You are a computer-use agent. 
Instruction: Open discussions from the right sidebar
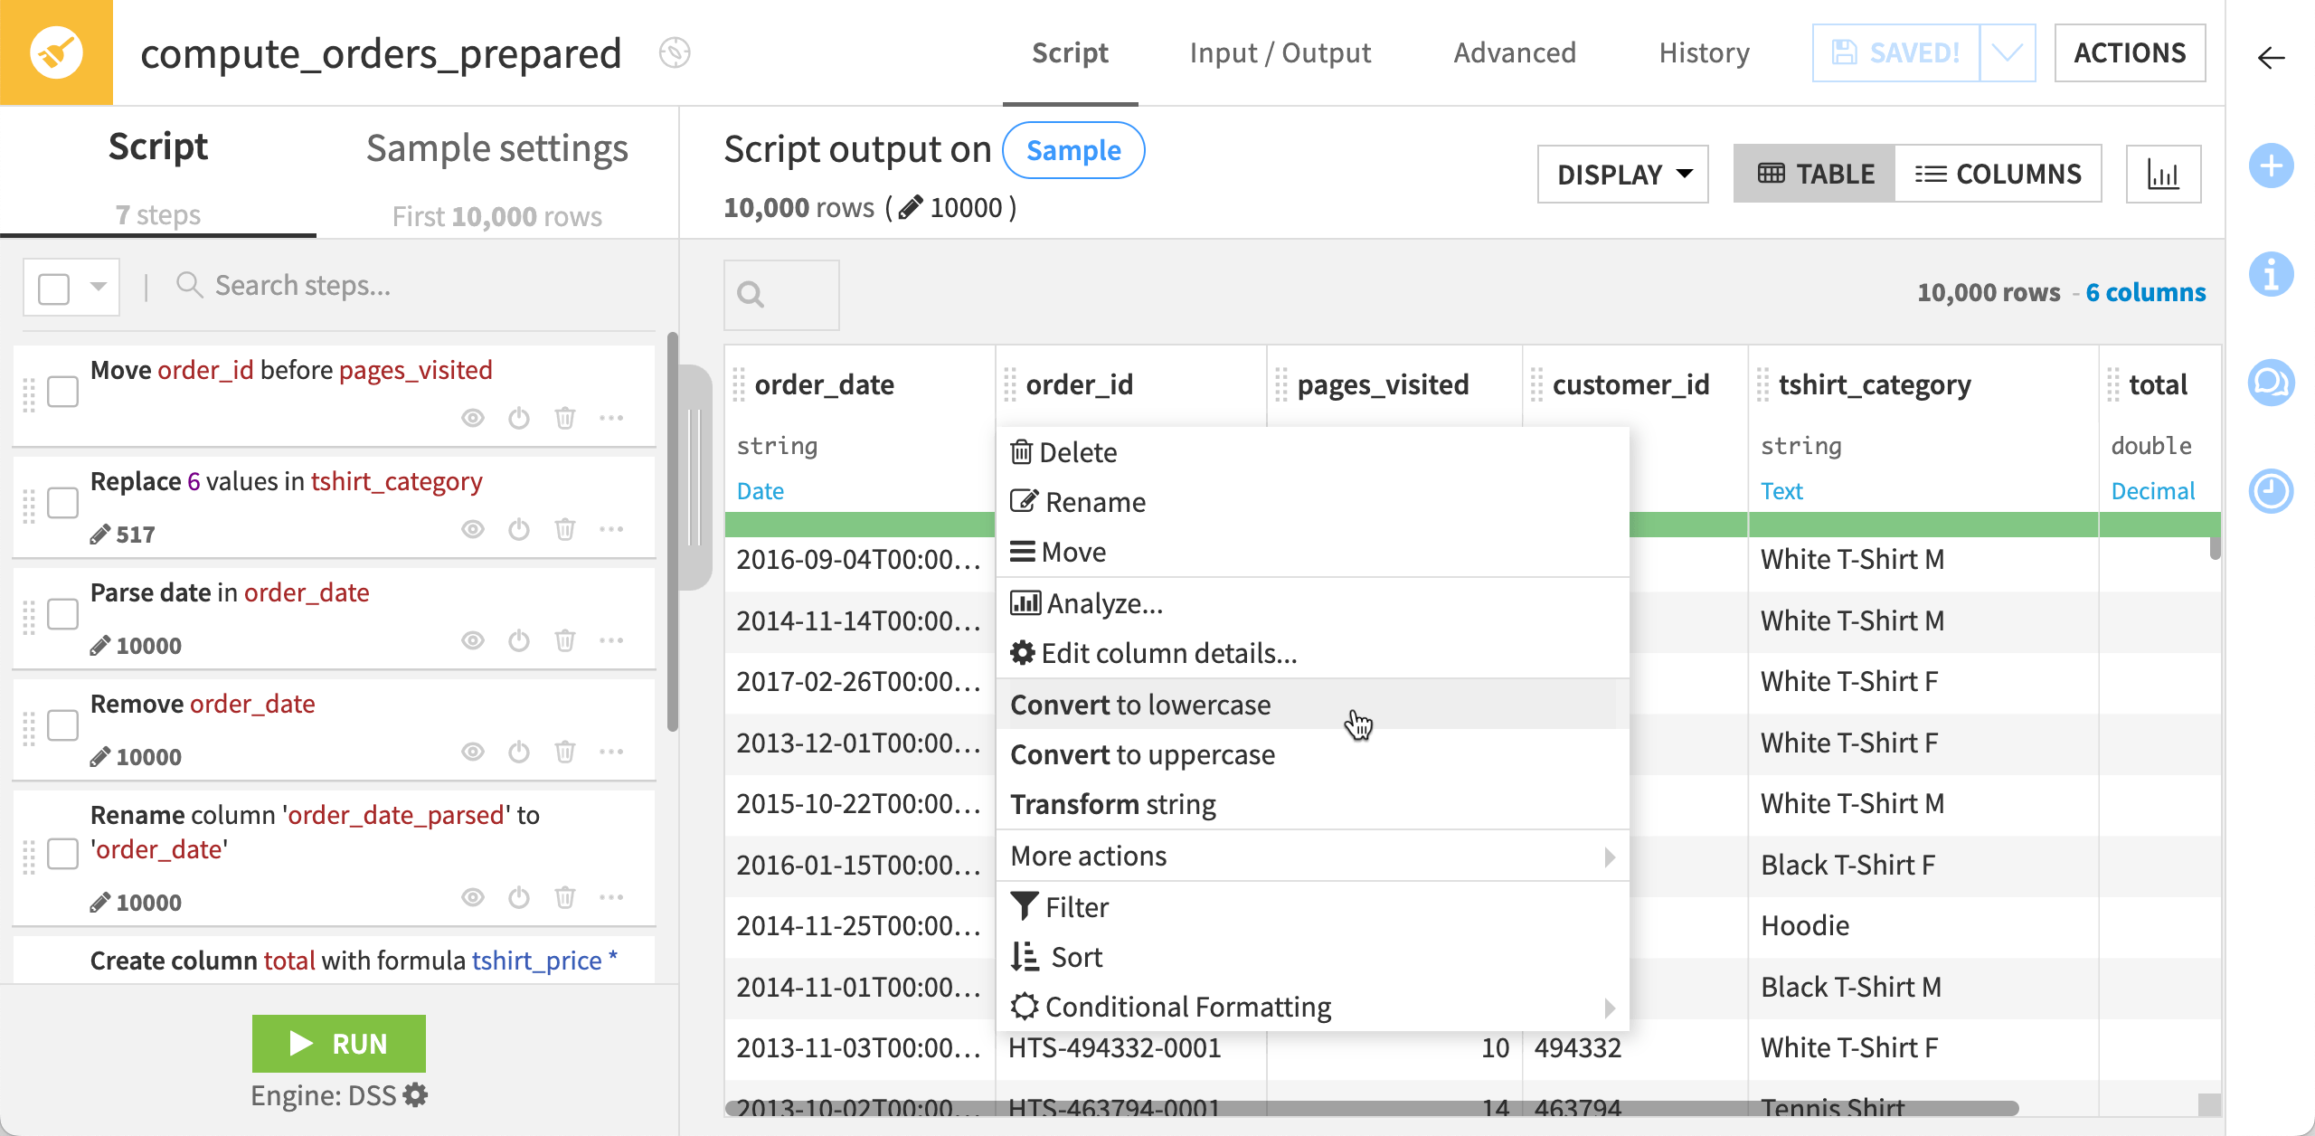[x=2272, y=383]
